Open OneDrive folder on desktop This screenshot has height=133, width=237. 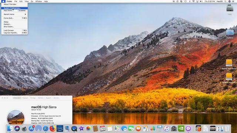tap(230, 34)
